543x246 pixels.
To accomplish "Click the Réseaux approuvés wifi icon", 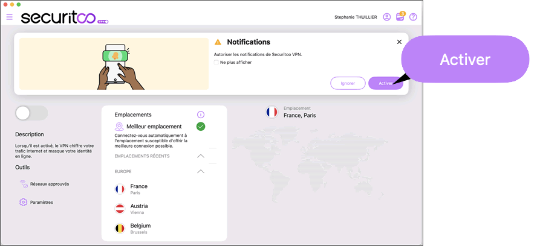I will 24,184.
